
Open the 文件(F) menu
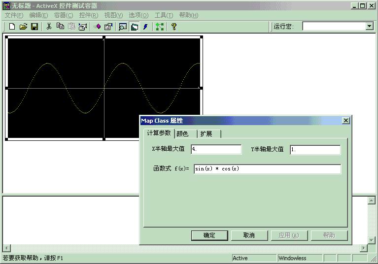(x=14, y=15)
